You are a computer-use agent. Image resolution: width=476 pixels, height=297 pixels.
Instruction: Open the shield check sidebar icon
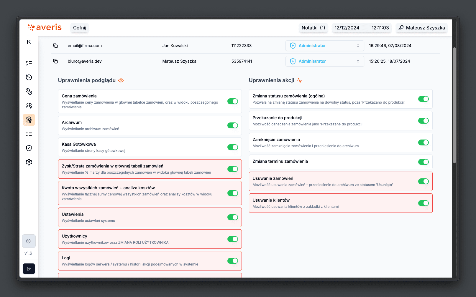[29, 148]
